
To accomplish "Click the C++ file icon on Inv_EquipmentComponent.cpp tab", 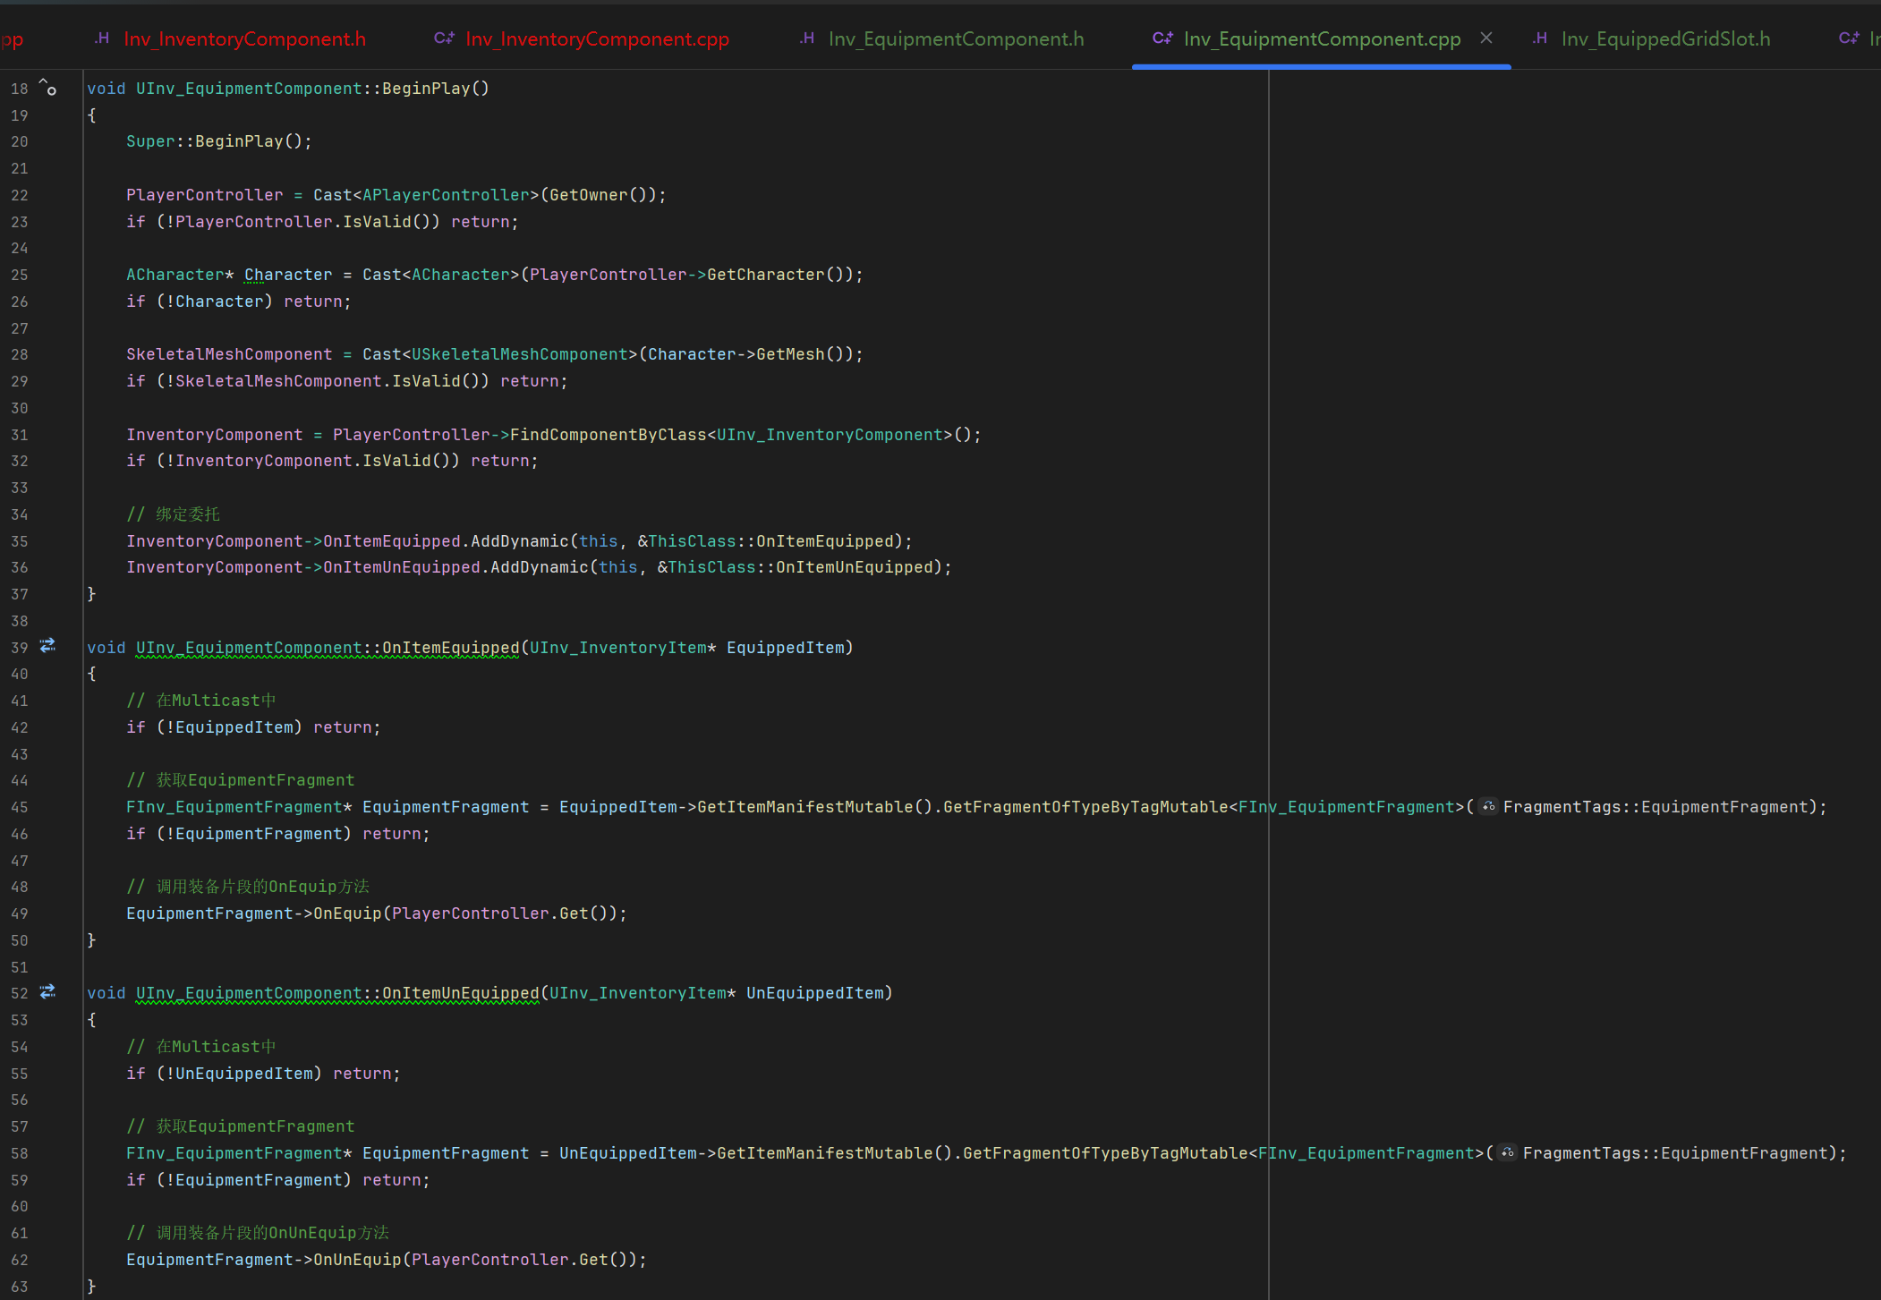I will click(1162, 38).
